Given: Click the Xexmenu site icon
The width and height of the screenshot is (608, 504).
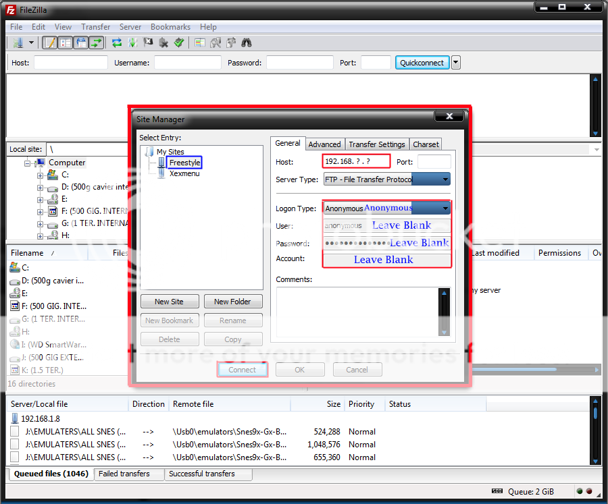Looking at the screenshot, I should click(161, 173).
